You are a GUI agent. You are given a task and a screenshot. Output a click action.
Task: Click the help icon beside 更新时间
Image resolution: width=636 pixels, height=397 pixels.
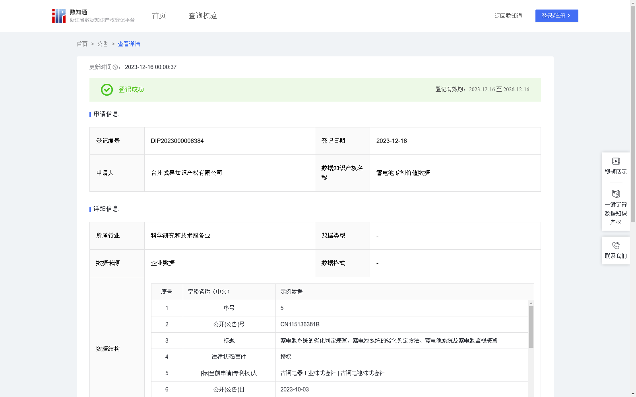coord(115,67)
